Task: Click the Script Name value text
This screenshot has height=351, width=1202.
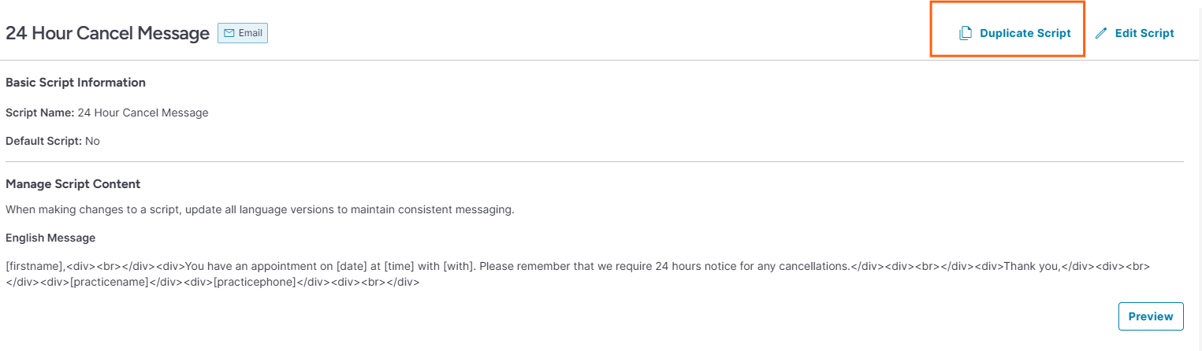Action: pos(143,113)
